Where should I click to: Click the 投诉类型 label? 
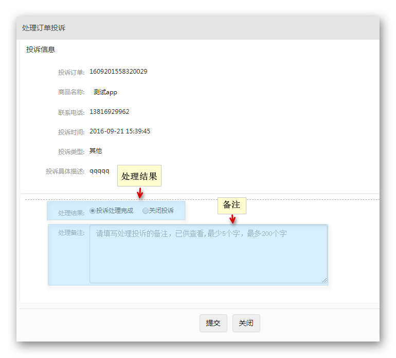point(71,151)
